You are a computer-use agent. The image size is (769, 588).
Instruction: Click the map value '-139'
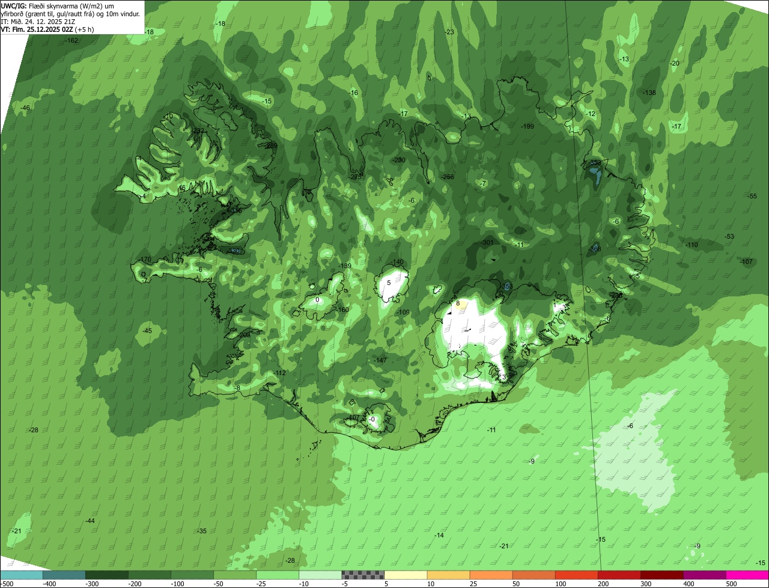point(344,266)
